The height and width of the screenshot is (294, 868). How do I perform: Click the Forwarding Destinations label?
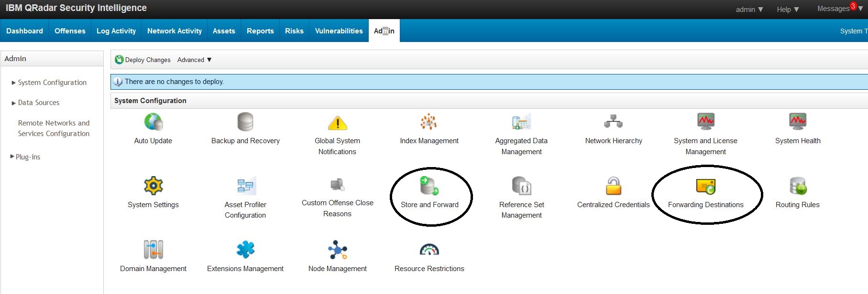point(706,205)
